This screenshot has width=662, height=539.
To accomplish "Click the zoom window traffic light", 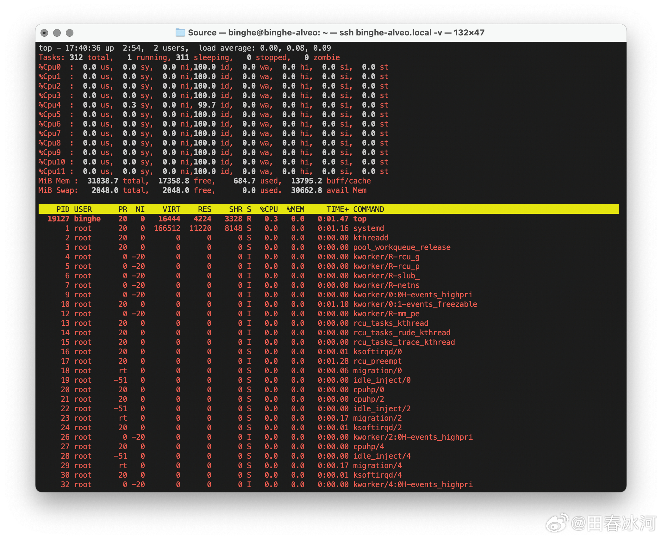I will tap(70, 33).
